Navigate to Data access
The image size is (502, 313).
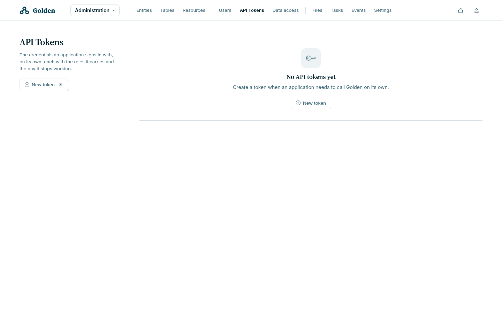pyautogui.click(x=286, y=10)
